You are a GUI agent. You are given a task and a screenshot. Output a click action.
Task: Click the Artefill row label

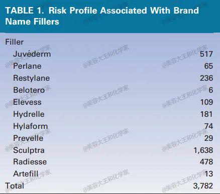pos(26,174)
